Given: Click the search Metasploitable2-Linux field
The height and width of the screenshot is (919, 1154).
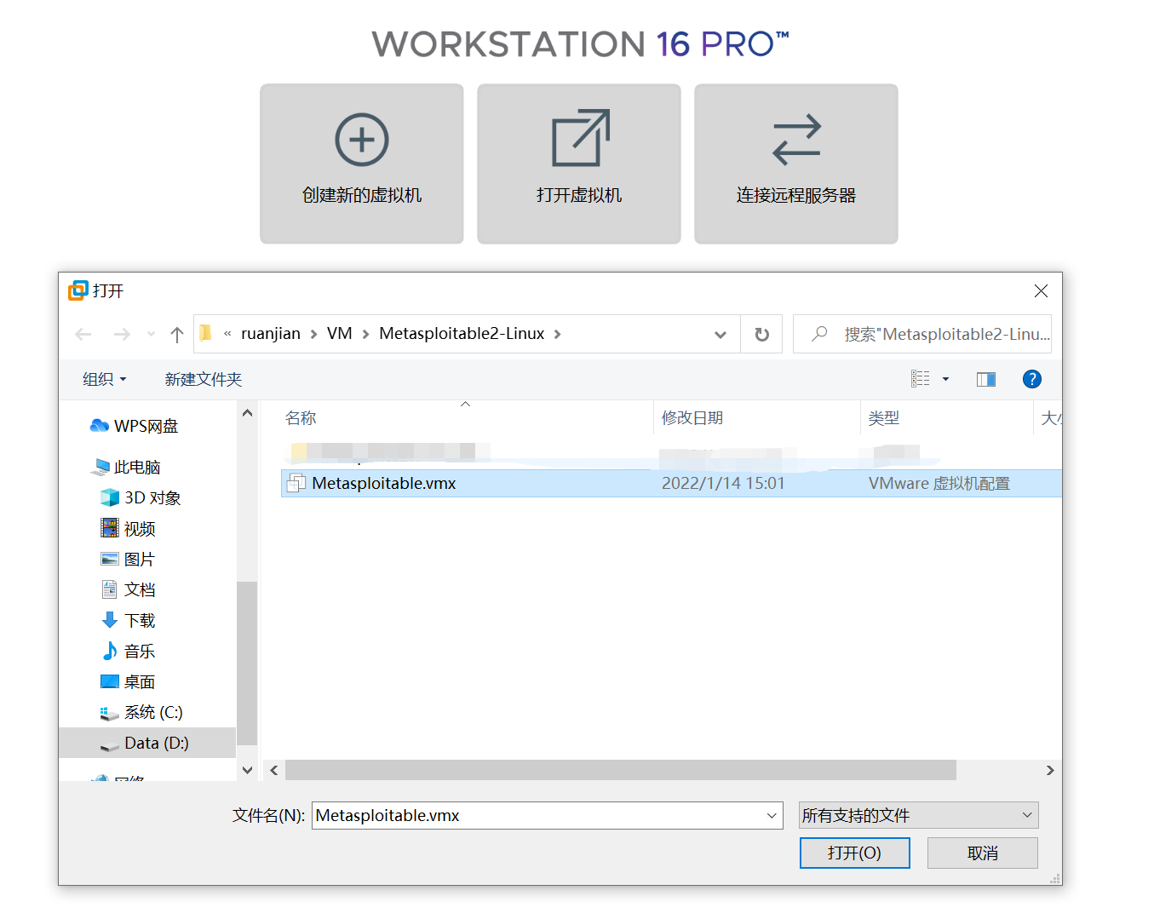Looking at the screenshot, I should tap(922, 334).
